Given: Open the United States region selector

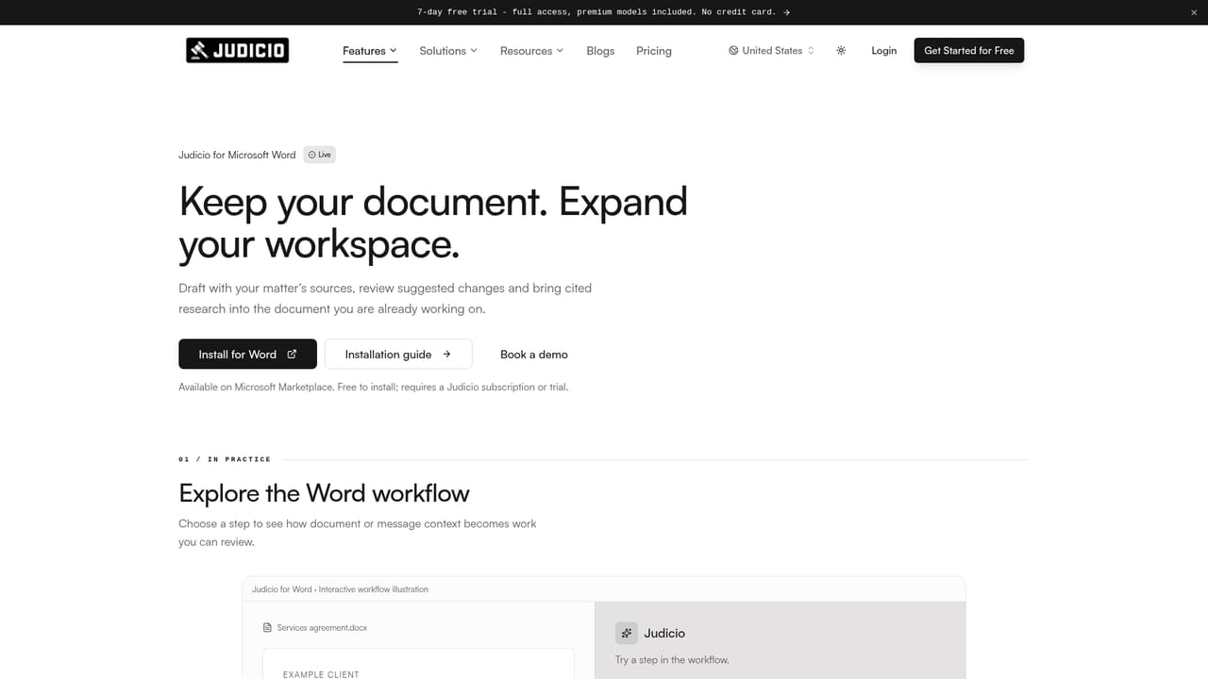Looking at the screenshot, I should (772, 51).
